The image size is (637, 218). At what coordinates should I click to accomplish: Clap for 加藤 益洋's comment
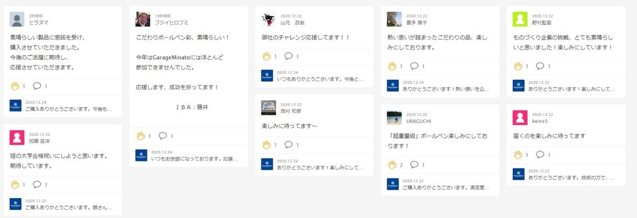14,185
